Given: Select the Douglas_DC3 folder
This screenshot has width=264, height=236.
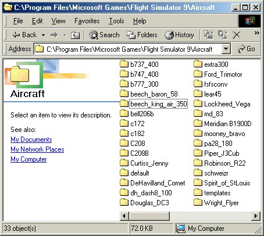Looking at the screenshot, I should pyautogui.click(x=144, y=203).
